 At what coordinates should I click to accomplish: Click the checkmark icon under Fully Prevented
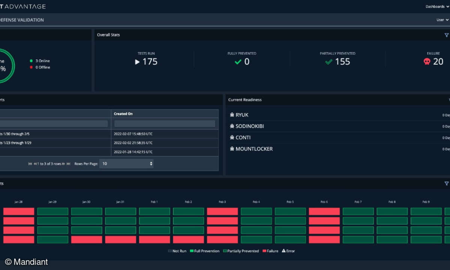coord(238,62)
